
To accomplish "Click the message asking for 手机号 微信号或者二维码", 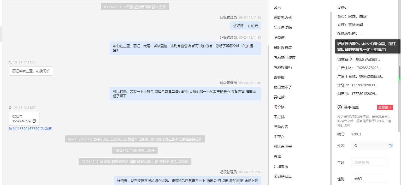I will (x=185, y=94).
